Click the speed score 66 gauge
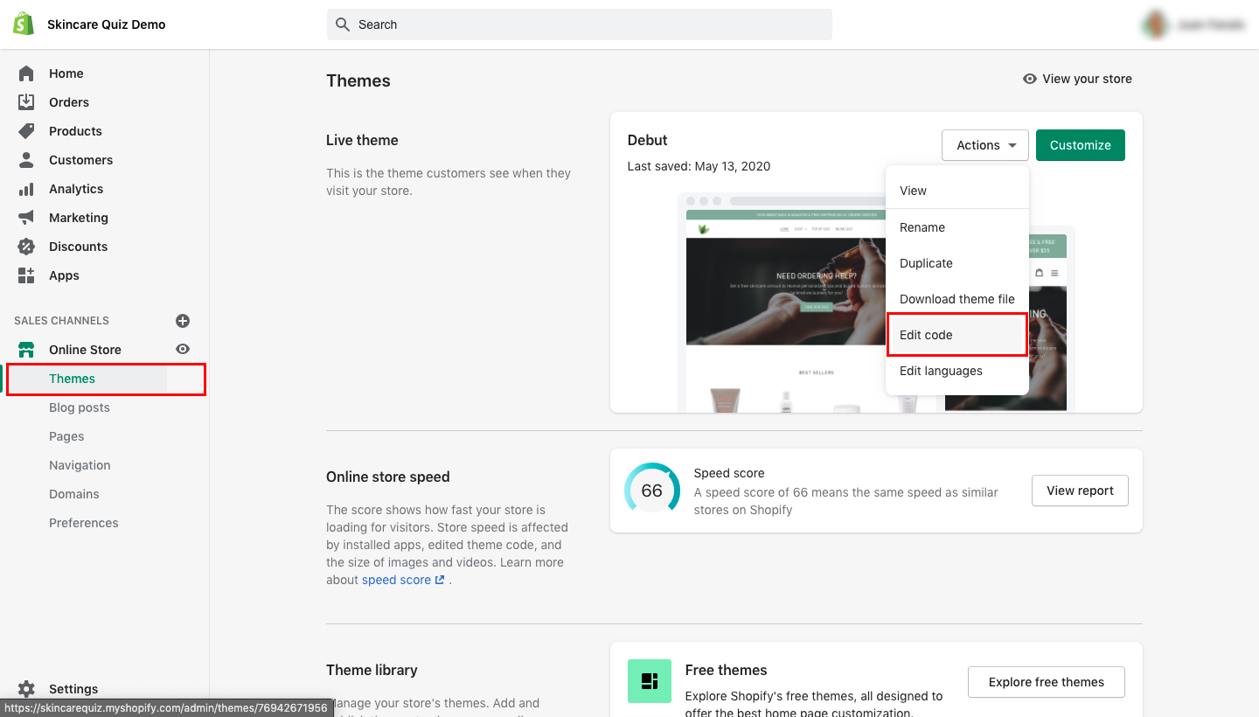 click(652, 491)
